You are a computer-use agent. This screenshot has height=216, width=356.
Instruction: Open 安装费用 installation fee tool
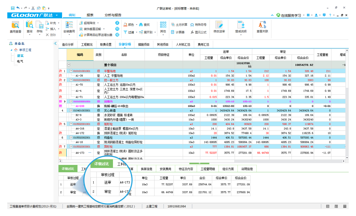(69, 28)
